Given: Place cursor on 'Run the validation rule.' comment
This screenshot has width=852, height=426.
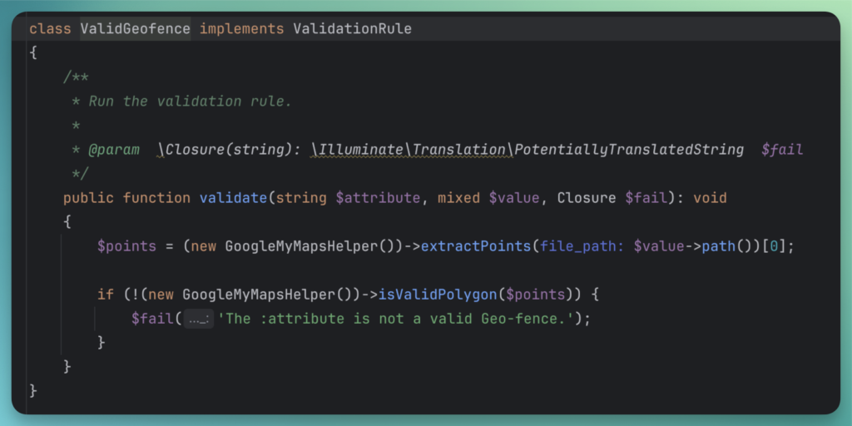Looking at the screenshot, I should [x=190, y=102].
